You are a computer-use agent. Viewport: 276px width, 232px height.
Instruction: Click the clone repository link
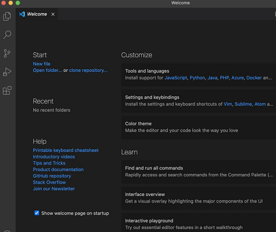[x=88, y=70]
